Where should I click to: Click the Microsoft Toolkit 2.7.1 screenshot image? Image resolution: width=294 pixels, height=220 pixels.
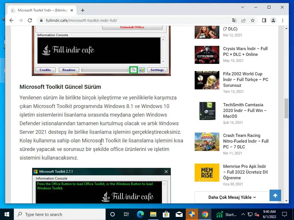pyautogui.click(x=101, y=186)
